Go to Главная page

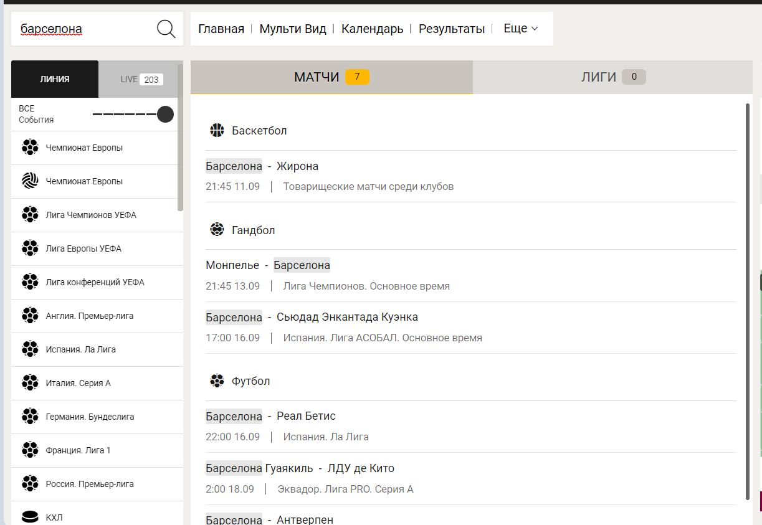pos(221,29)
